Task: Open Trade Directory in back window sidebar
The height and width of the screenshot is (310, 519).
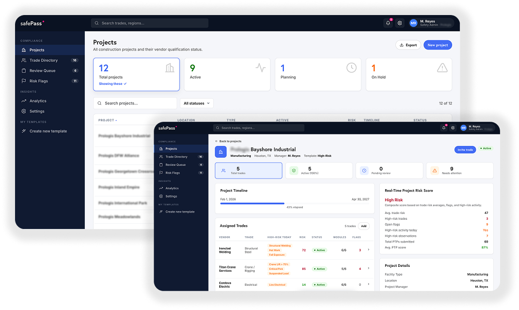Action: tap(50, 60)
